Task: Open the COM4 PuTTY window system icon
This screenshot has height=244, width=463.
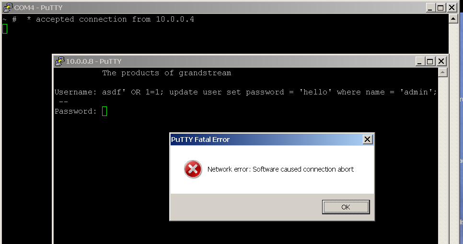Action: click(x=8, y=7)
